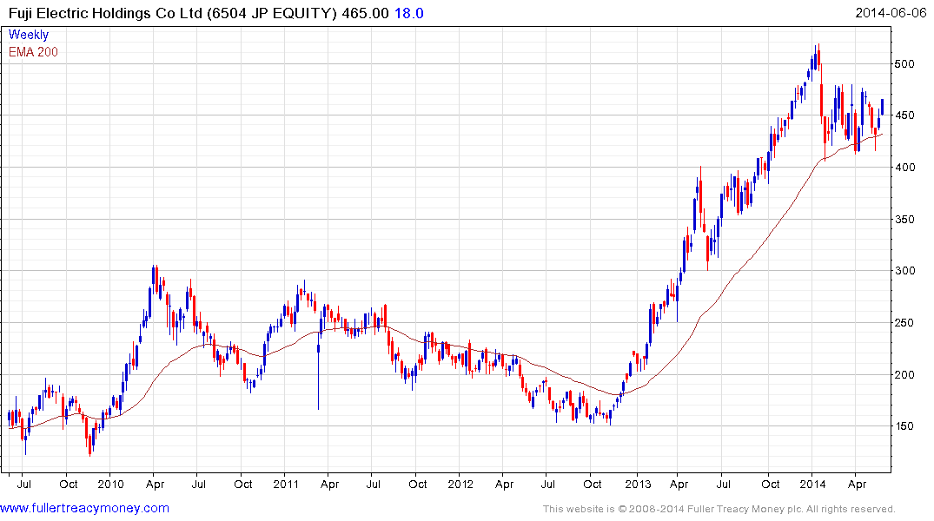Select the EMA 200 legend label
The height and width of the screenshot is (521, 934).
[33, 52]
